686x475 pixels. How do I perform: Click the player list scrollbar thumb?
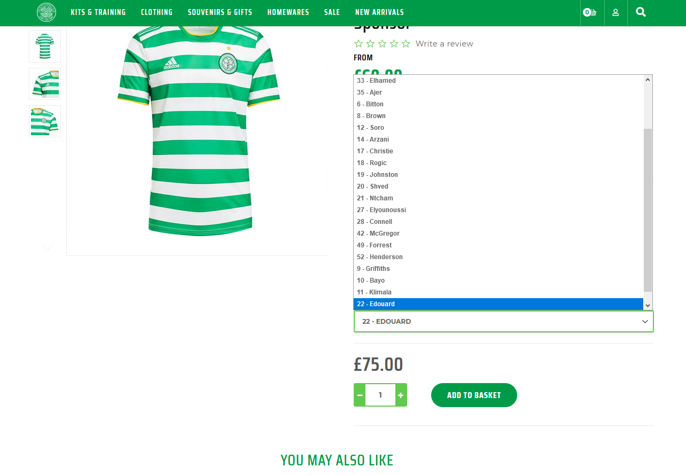point(648,210)
